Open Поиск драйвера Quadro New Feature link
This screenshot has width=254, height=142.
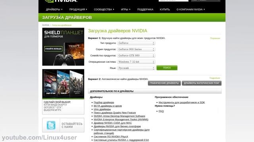click(115, 113)
